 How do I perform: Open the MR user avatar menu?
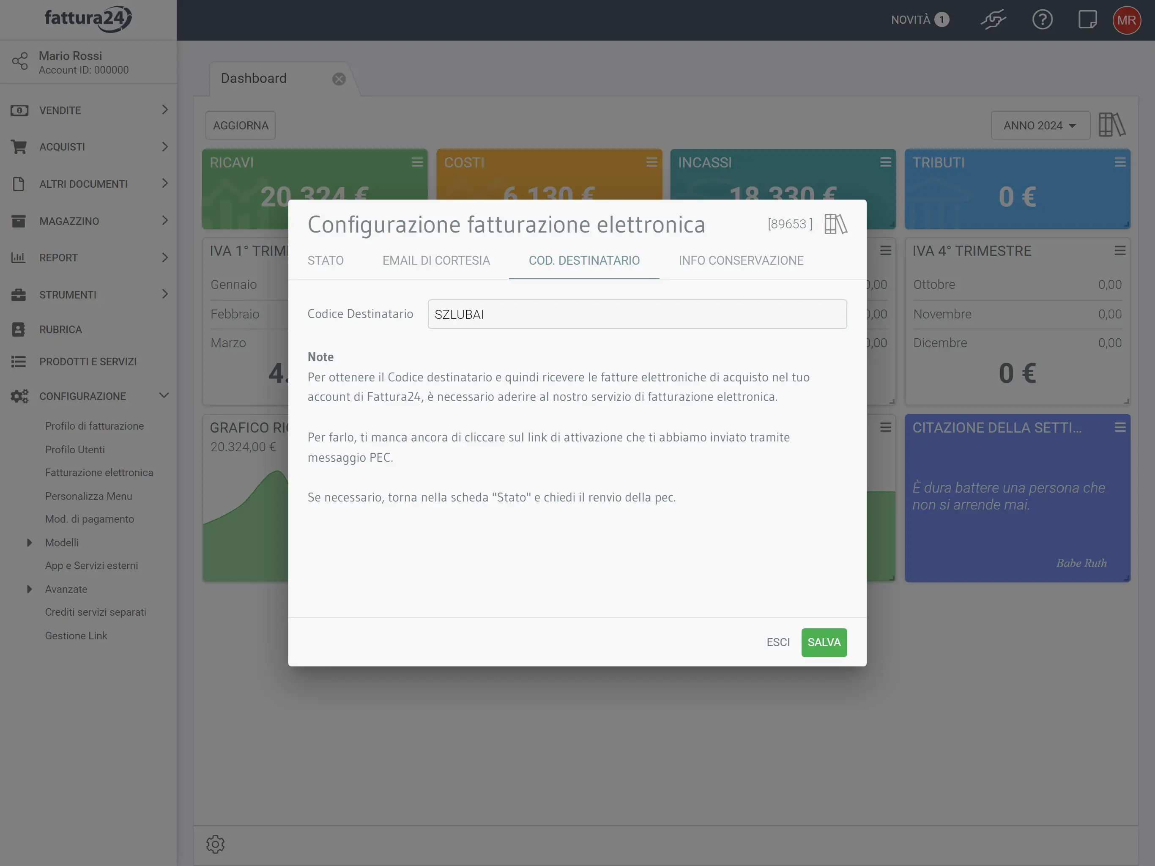pyautogui.click(x=1127, y=20)
